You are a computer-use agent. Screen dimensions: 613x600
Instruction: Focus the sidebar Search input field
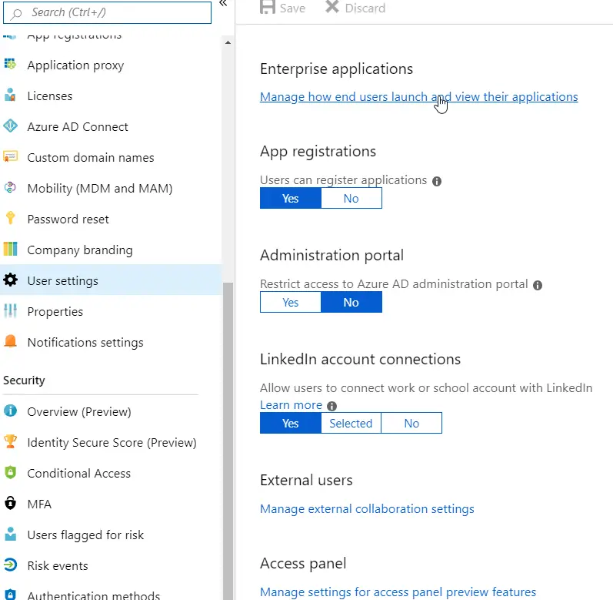pos(112,12)
